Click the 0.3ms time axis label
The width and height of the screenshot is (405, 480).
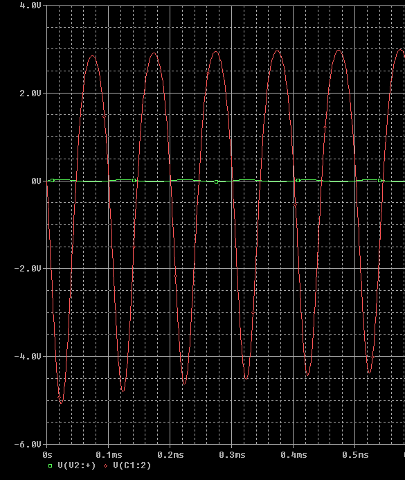232,455
